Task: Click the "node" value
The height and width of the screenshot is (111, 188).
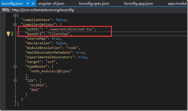Action: pos(72,48)
